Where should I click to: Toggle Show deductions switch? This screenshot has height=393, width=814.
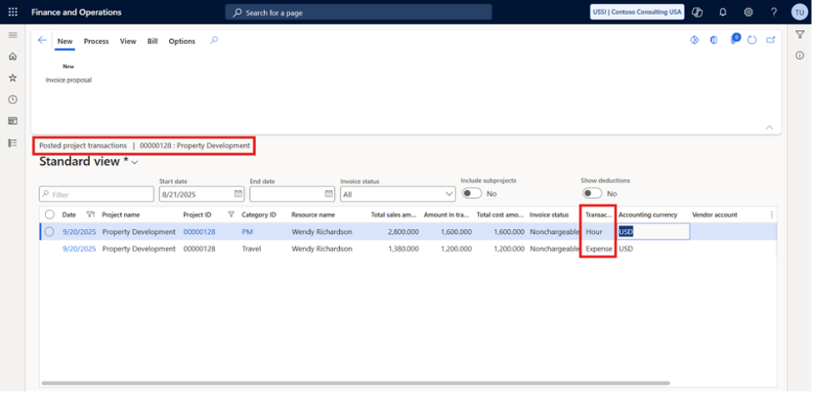click(x=592, y=193)
